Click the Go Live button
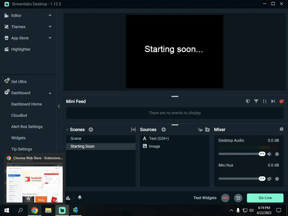Image resolution: width=288 pixels, height=216 pixels. point(265,198)
